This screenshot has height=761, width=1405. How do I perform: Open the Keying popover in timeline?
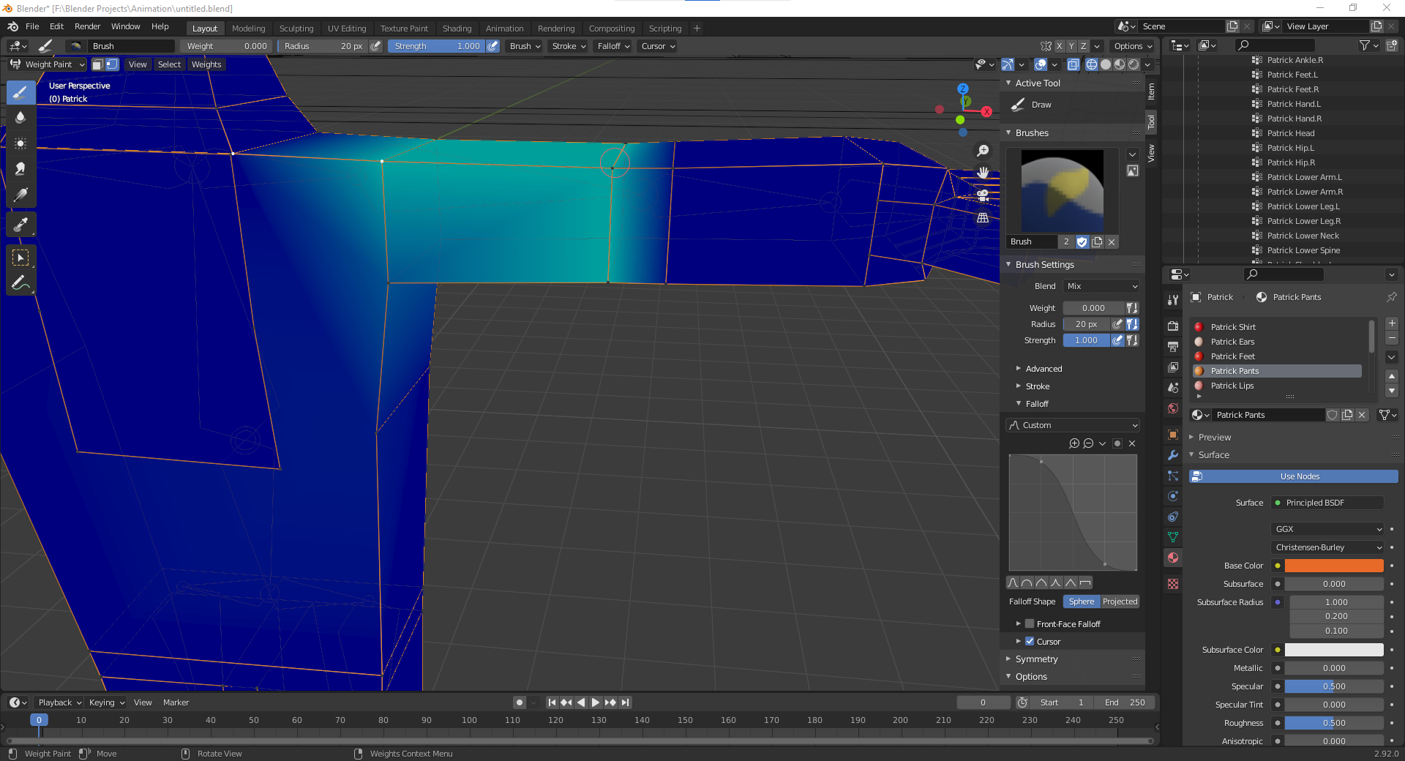(107, 702)
